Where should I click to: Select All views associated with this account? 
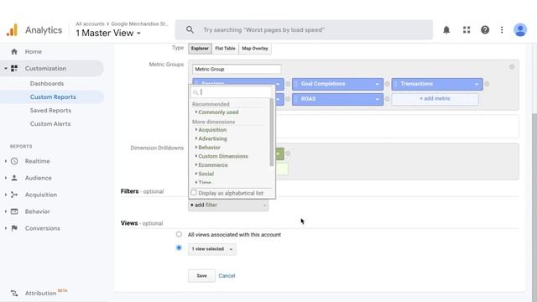[x=179, y=235]
